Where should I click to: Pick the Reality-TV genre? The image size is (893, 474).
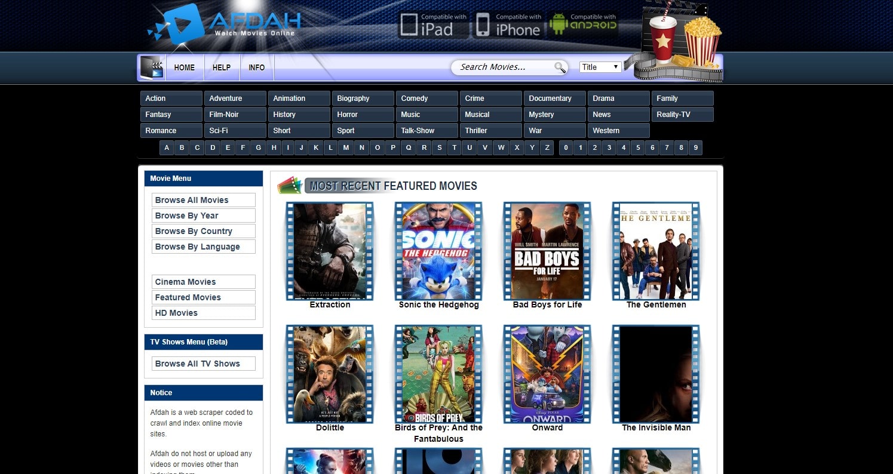683,115
